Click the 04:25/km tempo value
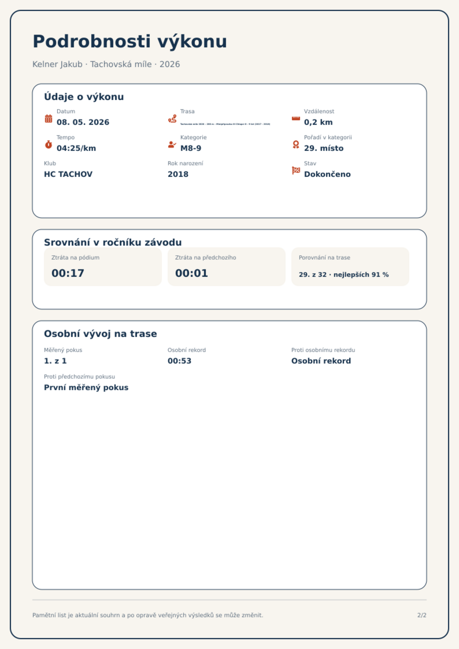The image size is (459, 649). point(76,148)
